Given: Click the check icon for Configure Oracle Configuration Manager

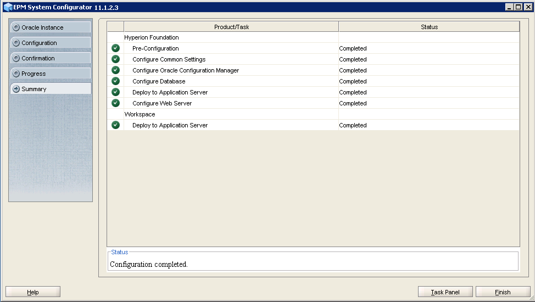Looking at the screenshot, I should click(x=115, y=70).
